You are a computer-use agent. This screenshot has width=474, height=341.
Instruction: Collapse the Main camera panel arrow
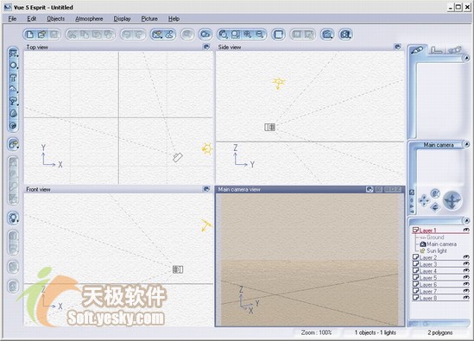[x=466, y=144]
